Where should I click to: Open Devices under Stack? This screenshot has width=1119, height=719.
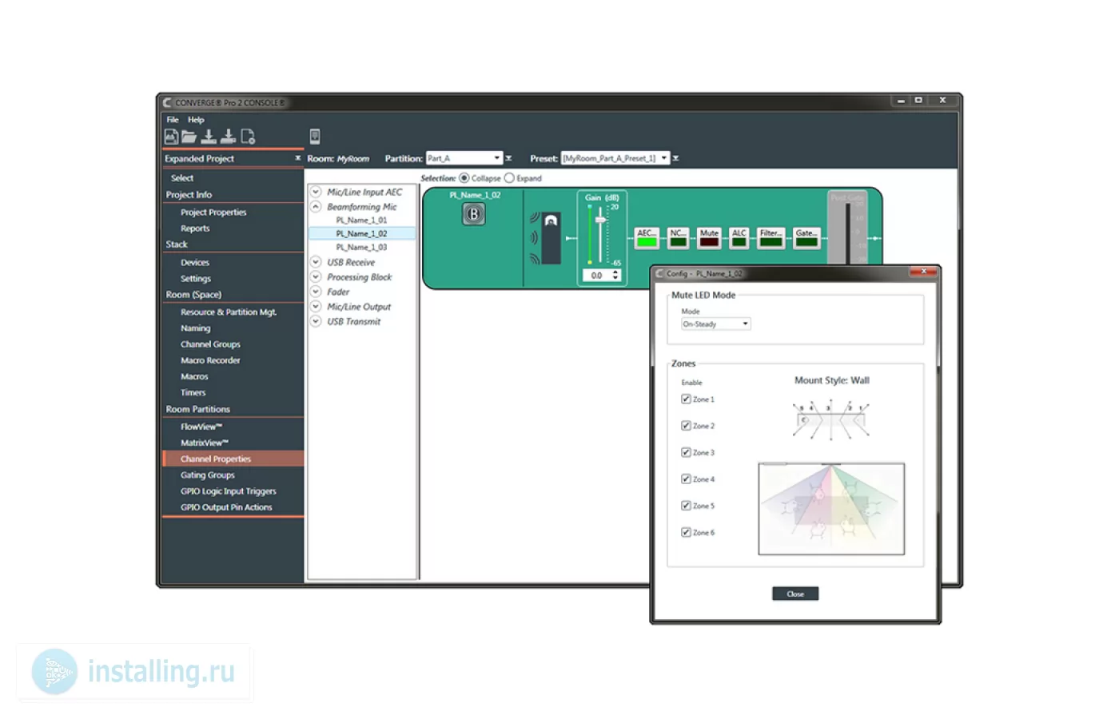point(195,262)
